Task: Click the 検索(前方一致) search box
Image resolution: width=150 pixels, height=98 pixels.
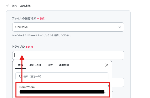Action: pyautogui.click(x=62, y=76)
